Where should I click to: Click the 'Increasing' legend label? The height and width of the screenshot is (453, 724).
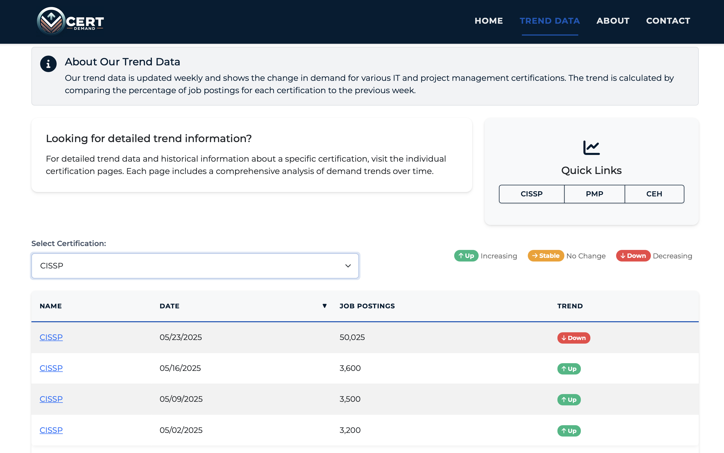(499, 256)
